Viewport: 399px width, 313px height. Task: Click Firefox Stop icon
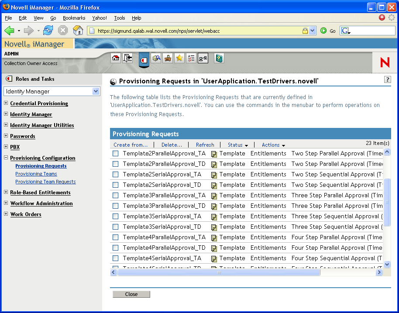[62, 30]
